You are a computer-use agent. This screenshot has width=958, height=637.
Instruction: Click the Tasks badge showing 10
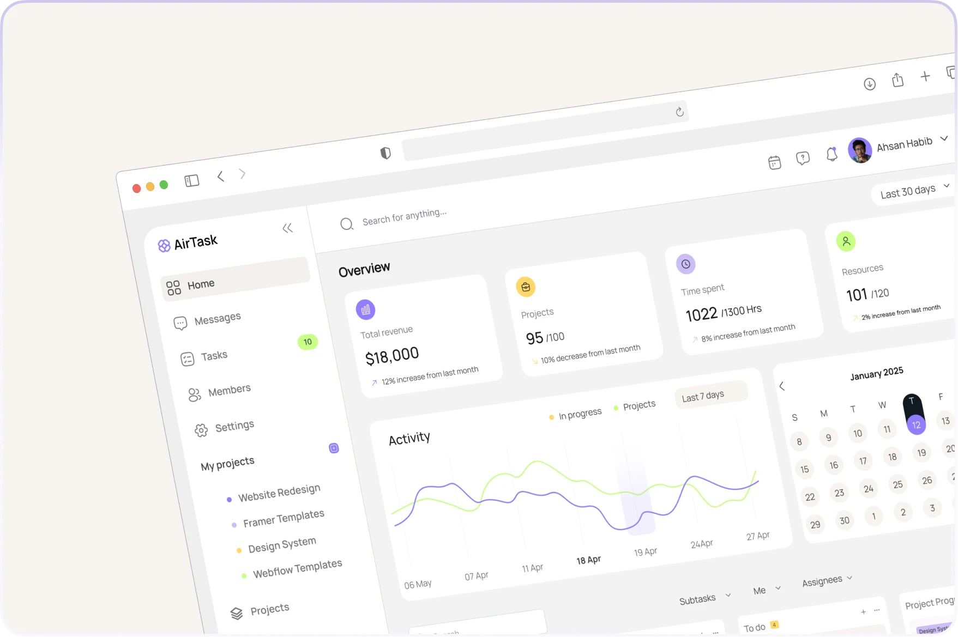point(308,342)
